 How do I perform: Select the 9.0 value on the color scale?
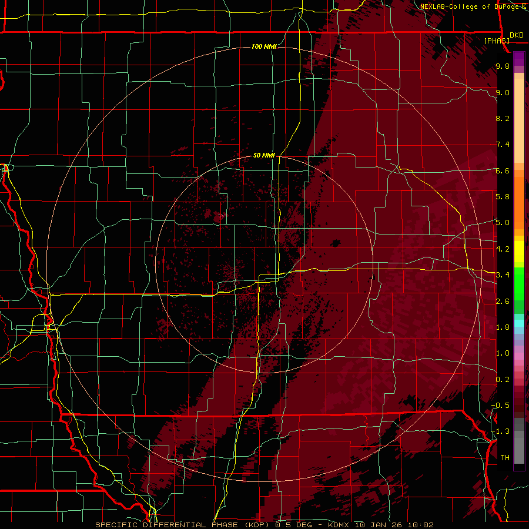coord(503,92)
